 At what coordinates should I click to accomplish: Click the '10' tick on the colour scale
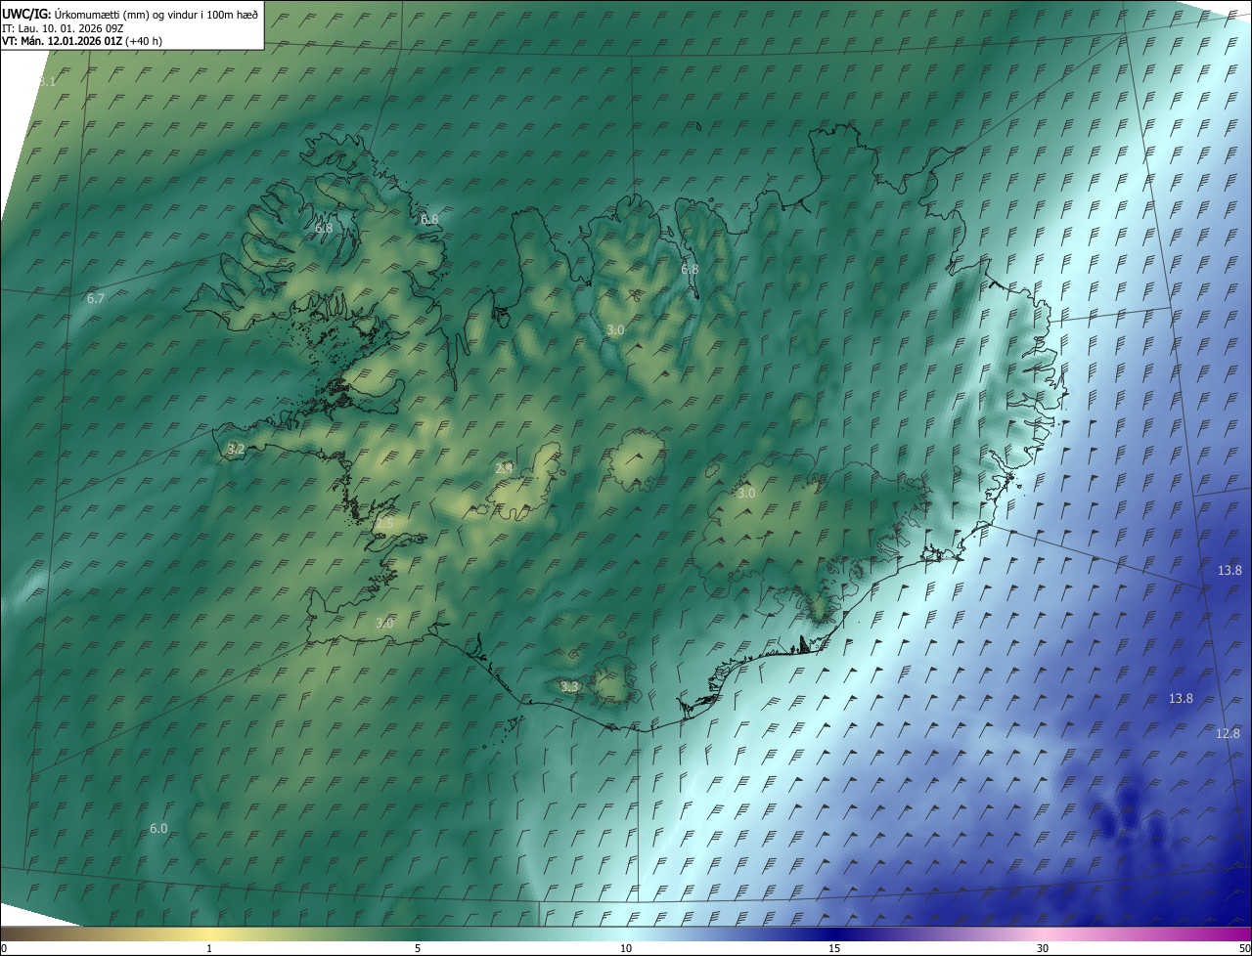point(626,948)
